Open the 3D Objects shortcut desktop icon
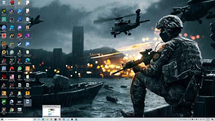 19,94
